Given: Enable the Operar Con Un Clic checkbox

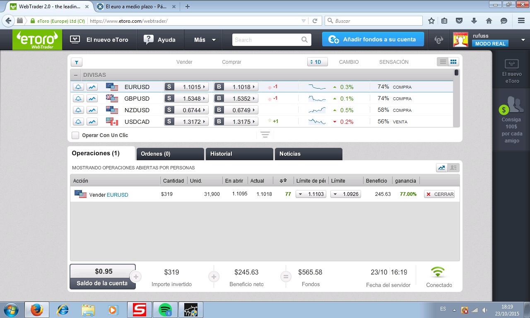Looking at the screenshot, I should click(x=75, y=135).
